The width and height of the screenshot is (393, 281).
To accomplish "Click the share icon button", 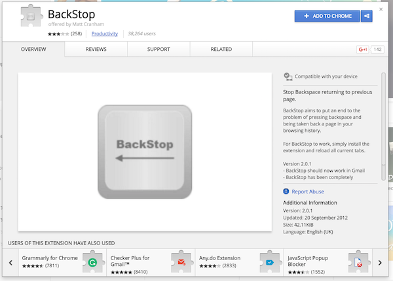I will (x=367, y=16).
